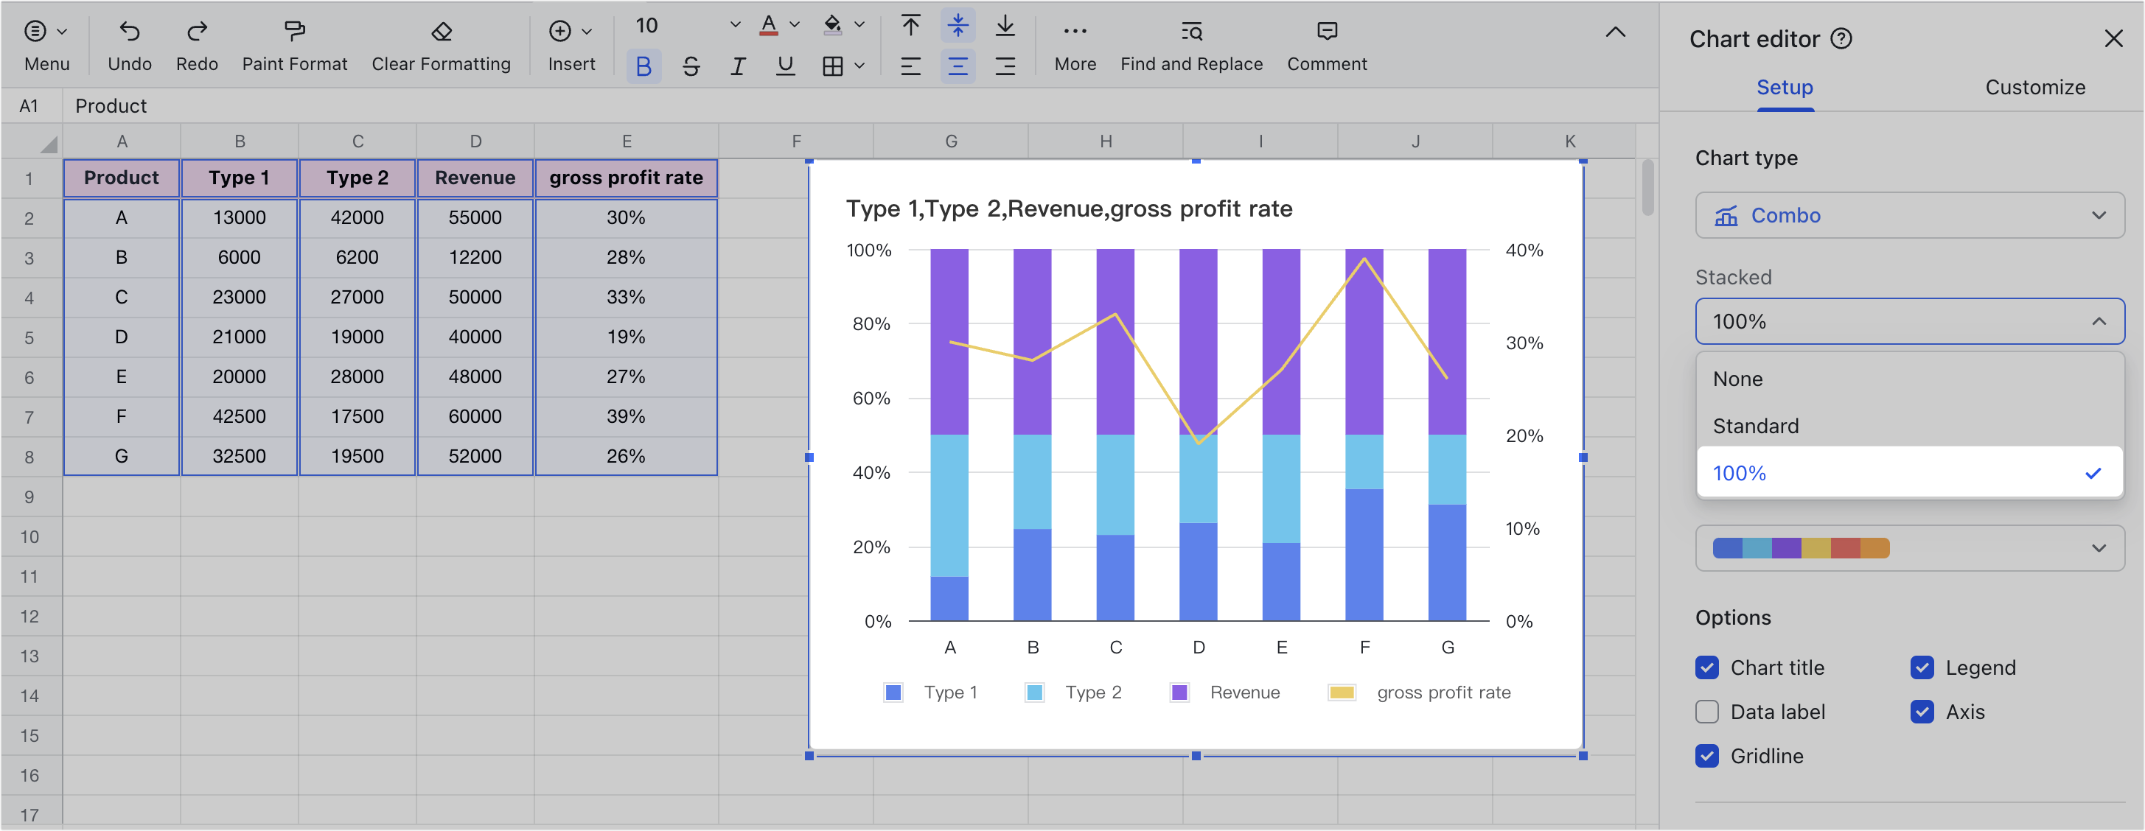Screen dimensions: 2145x831
Task: Uncheck the Gridline option
Action: (x=1706, y=755)
